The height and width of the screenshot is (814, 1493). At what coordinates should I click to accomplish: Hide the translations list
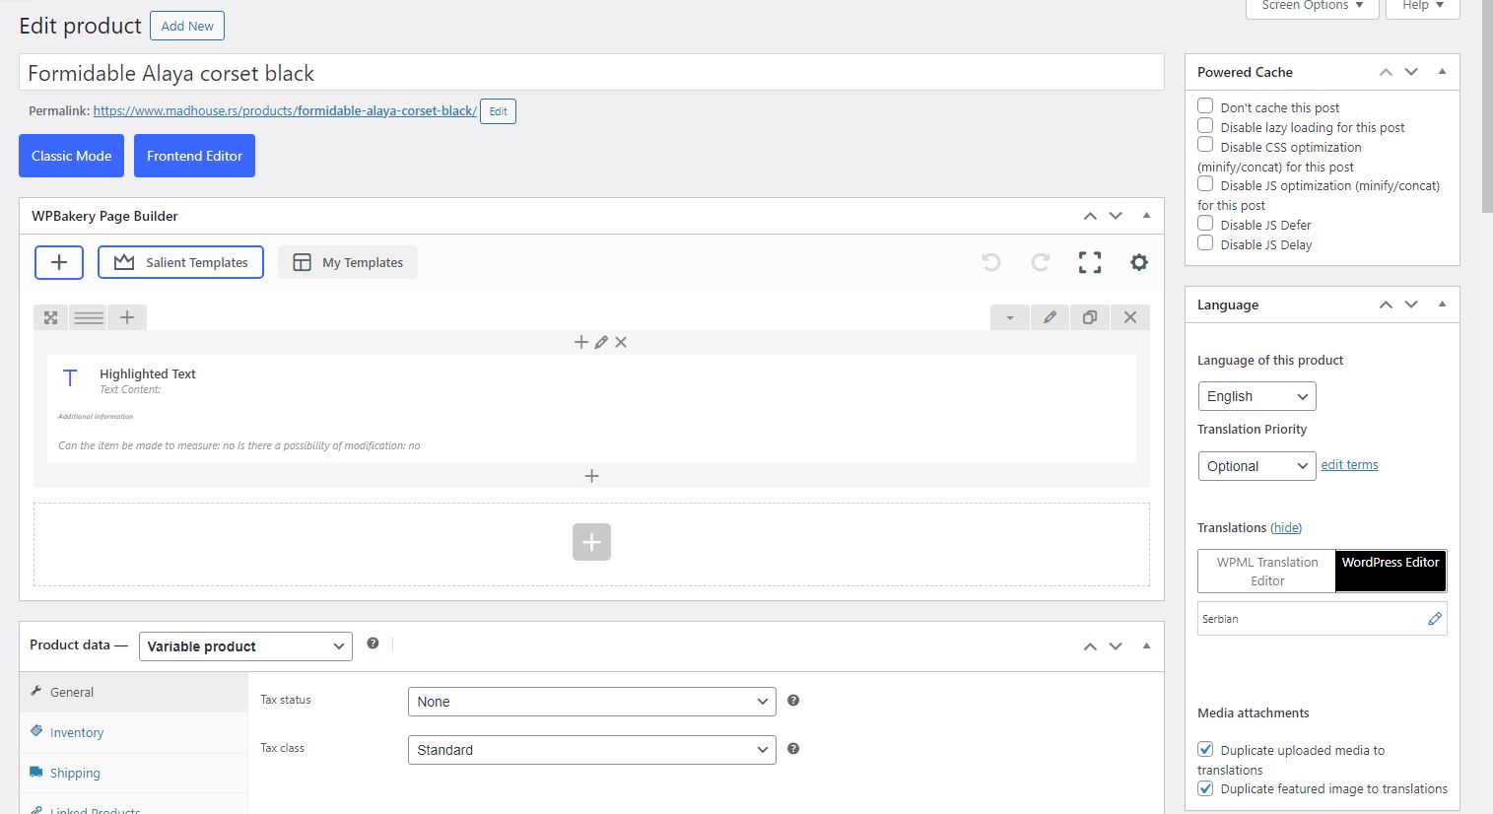pos(1286,528)
